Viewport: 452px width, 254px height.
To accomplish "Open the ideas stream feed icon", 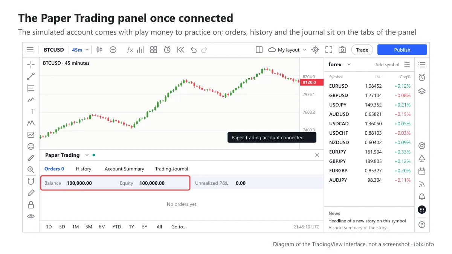I will [x=422, y=184].
